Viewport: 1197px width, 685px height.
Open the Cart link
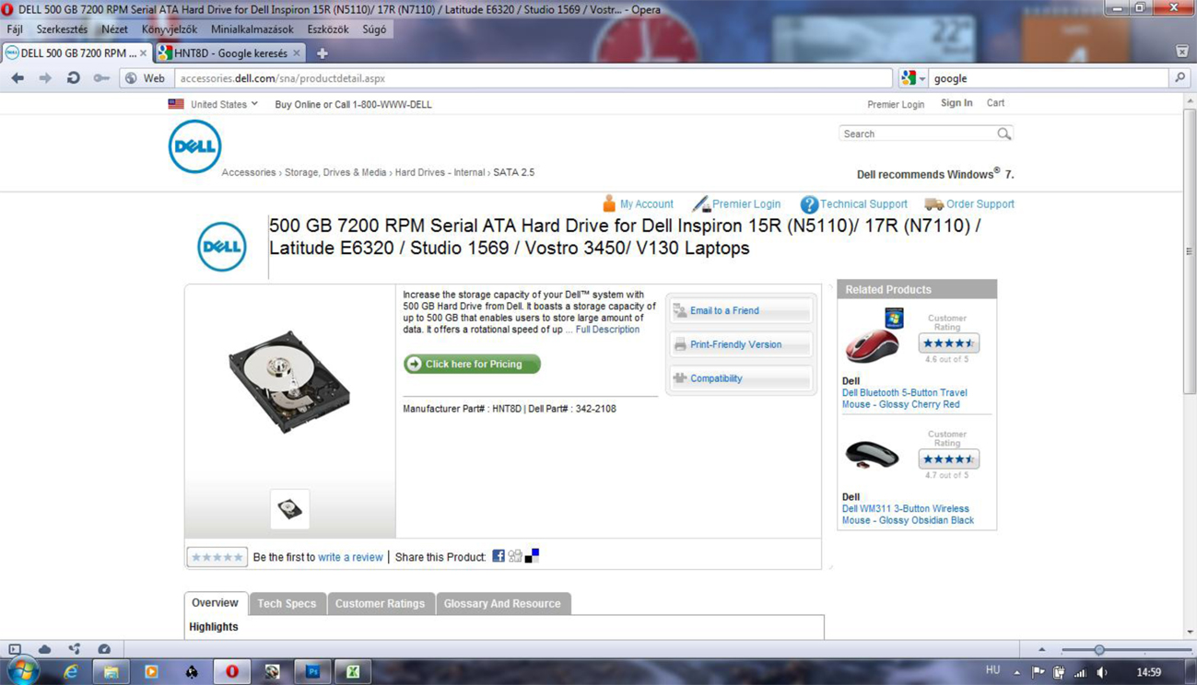[x=995, y=103]
